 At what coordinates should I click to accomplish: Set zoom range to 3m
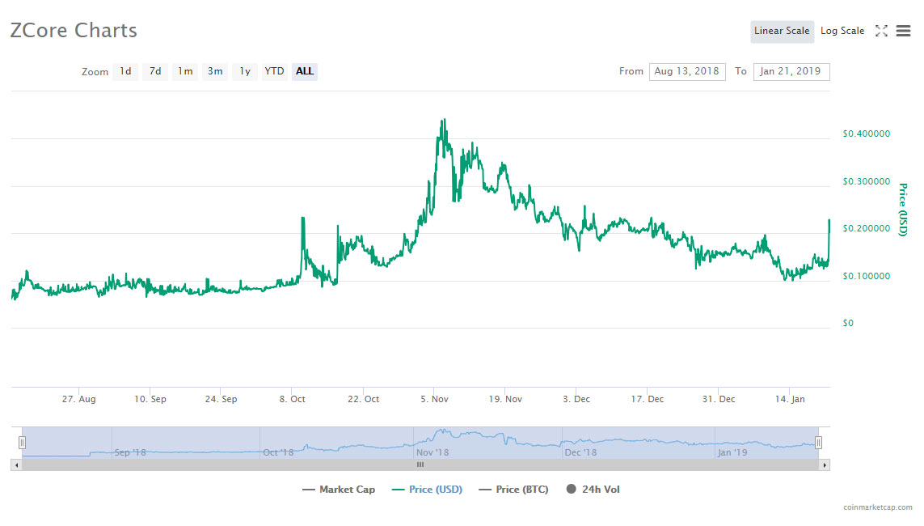[215, 71]
